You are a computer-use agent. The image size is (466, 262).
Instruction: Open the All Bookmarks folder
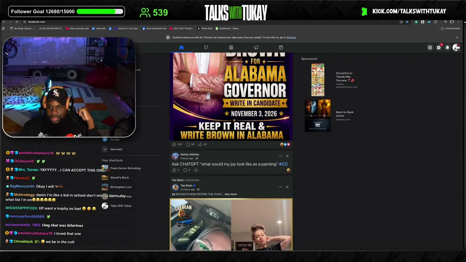click(450, 28)
